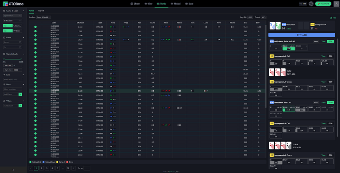
Task: Click the green add hero button
Action: [20, 94]
